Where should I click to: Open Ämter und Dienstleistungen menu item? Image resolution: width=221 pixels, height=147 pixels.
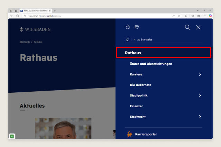pos(151,64)
